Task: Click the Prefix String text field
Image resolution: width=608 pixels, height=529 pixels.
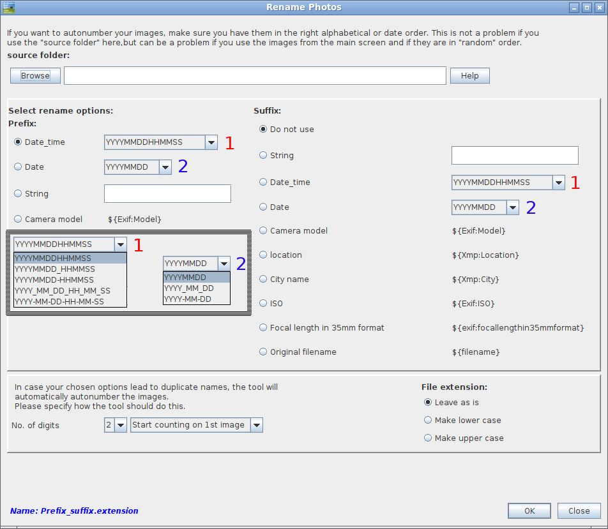Action: [167, 193]
